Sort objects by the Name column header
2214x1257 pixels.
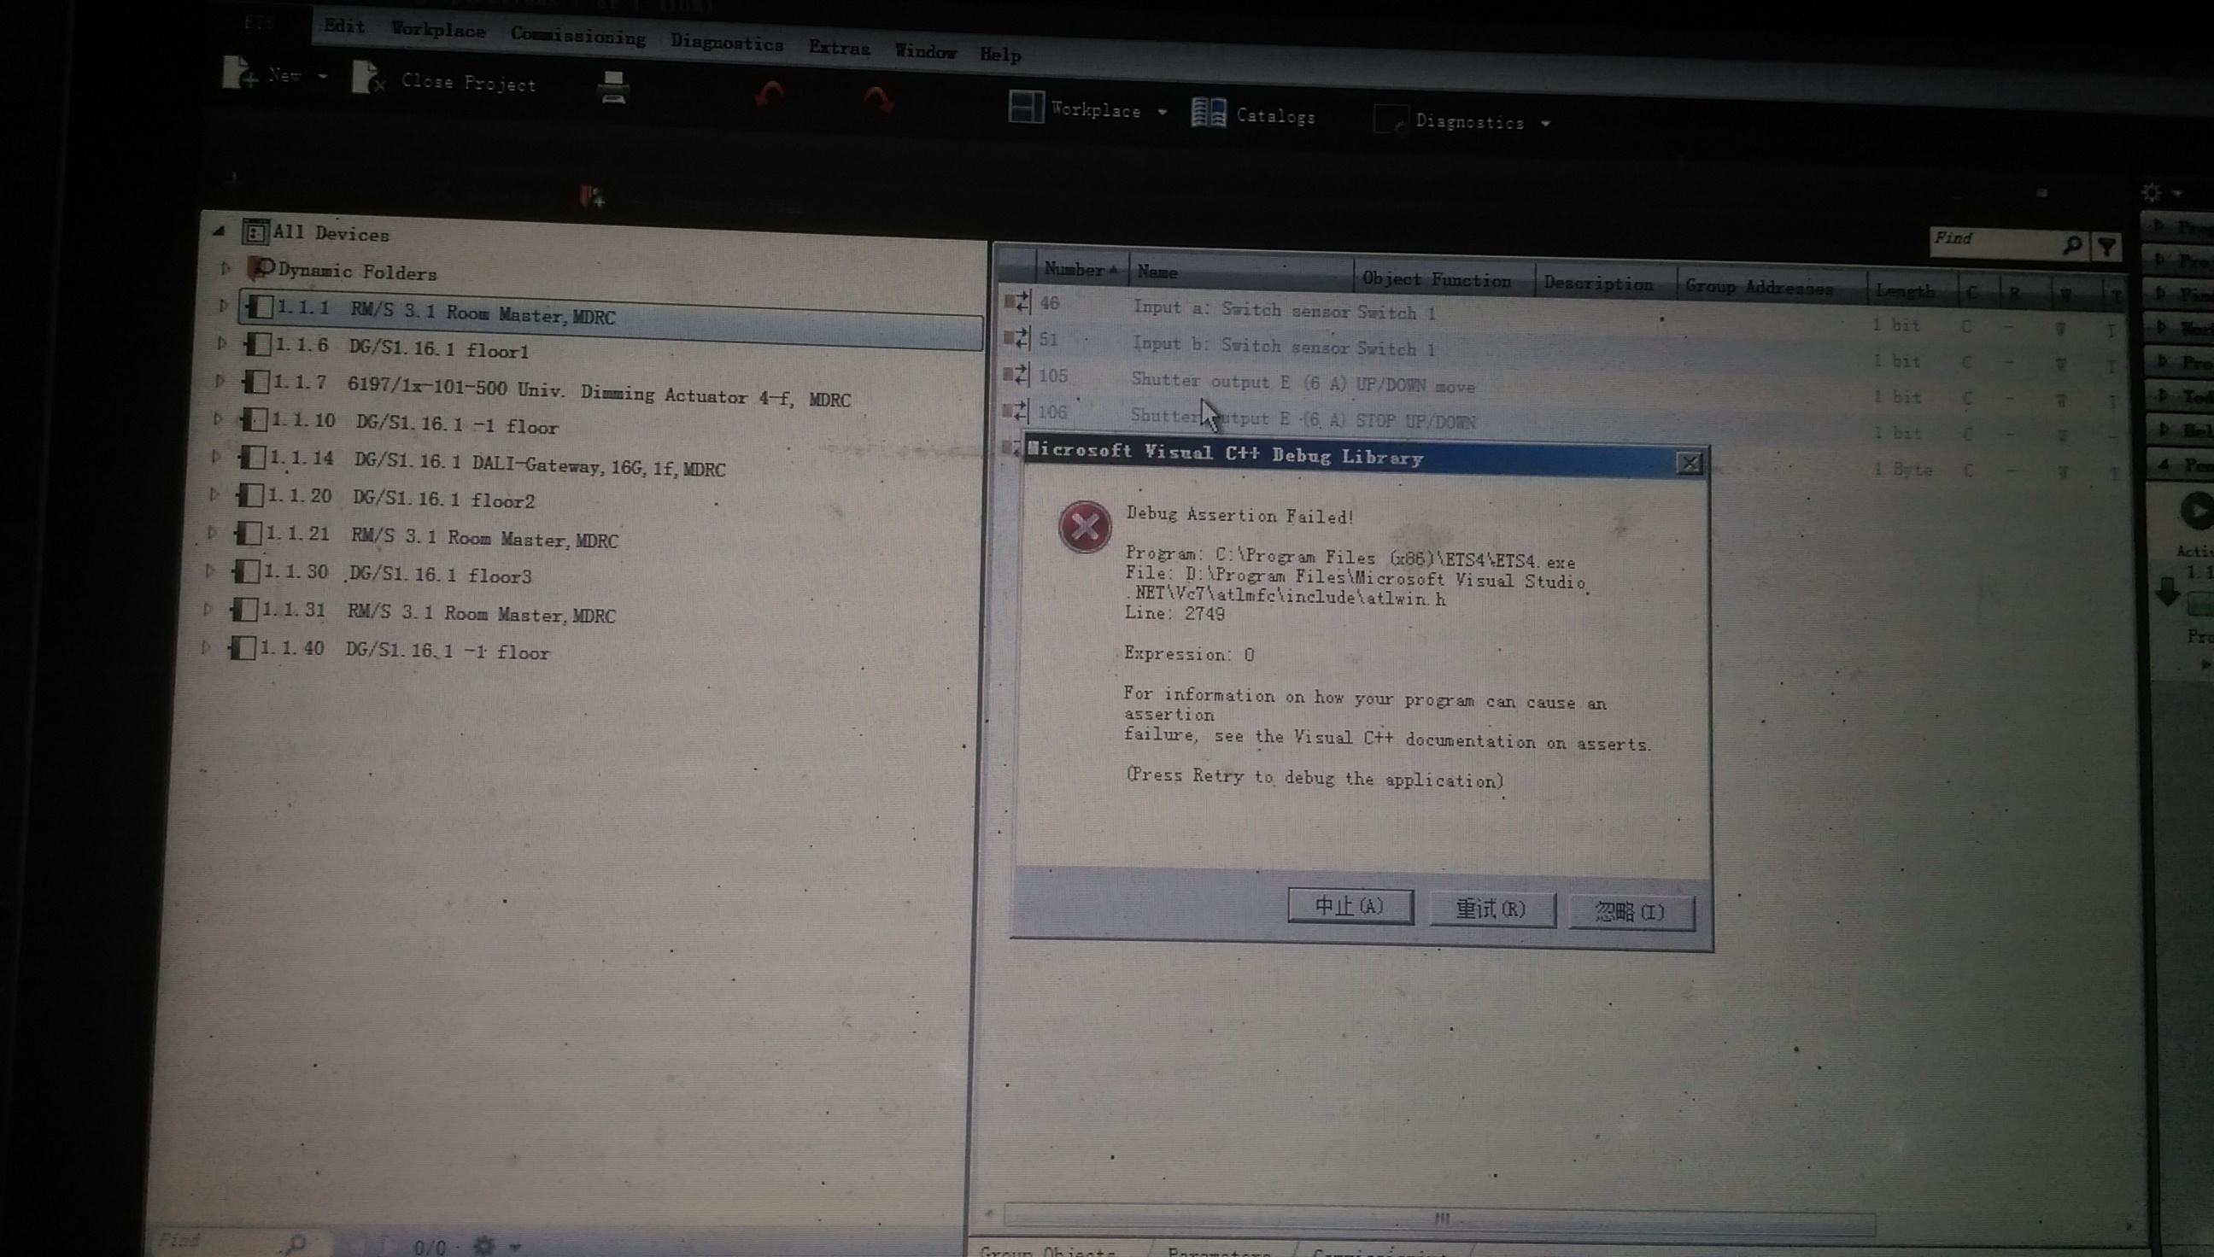1240,272
